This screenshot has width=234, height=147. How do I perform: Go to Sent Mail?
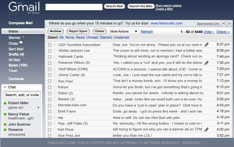pyautogui.click(x=16, y=49)
